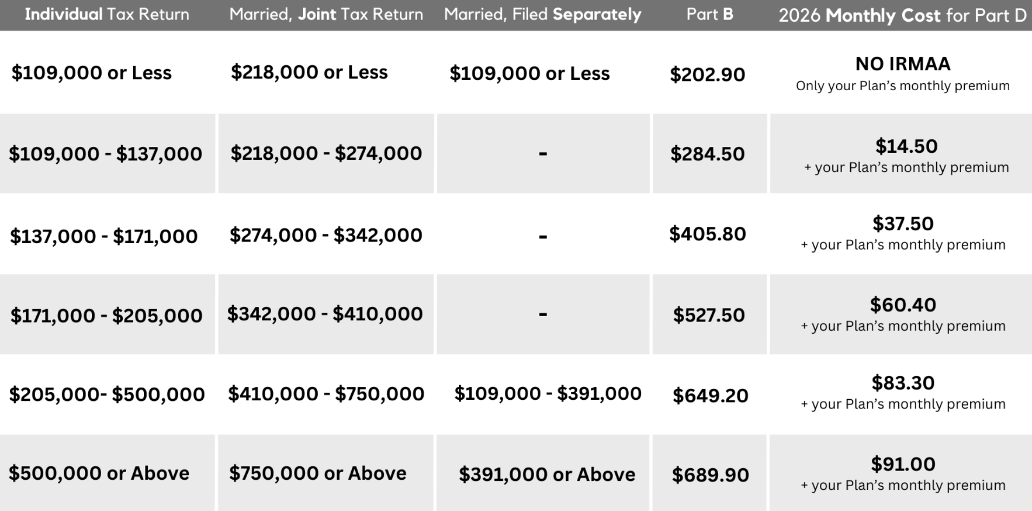Click the $202.90 Part B premium
The height and width of the screenshot is (511, 1032).
[x=707, y=75]
